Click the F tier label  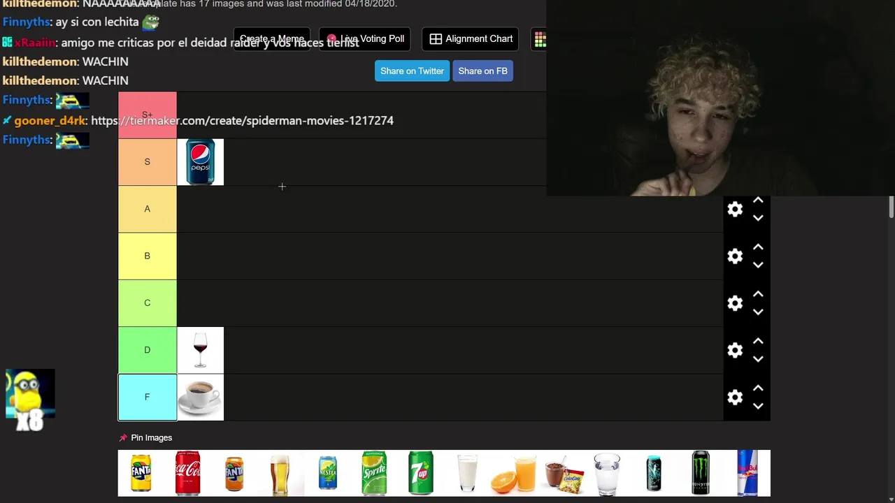(x=147, y=397)
